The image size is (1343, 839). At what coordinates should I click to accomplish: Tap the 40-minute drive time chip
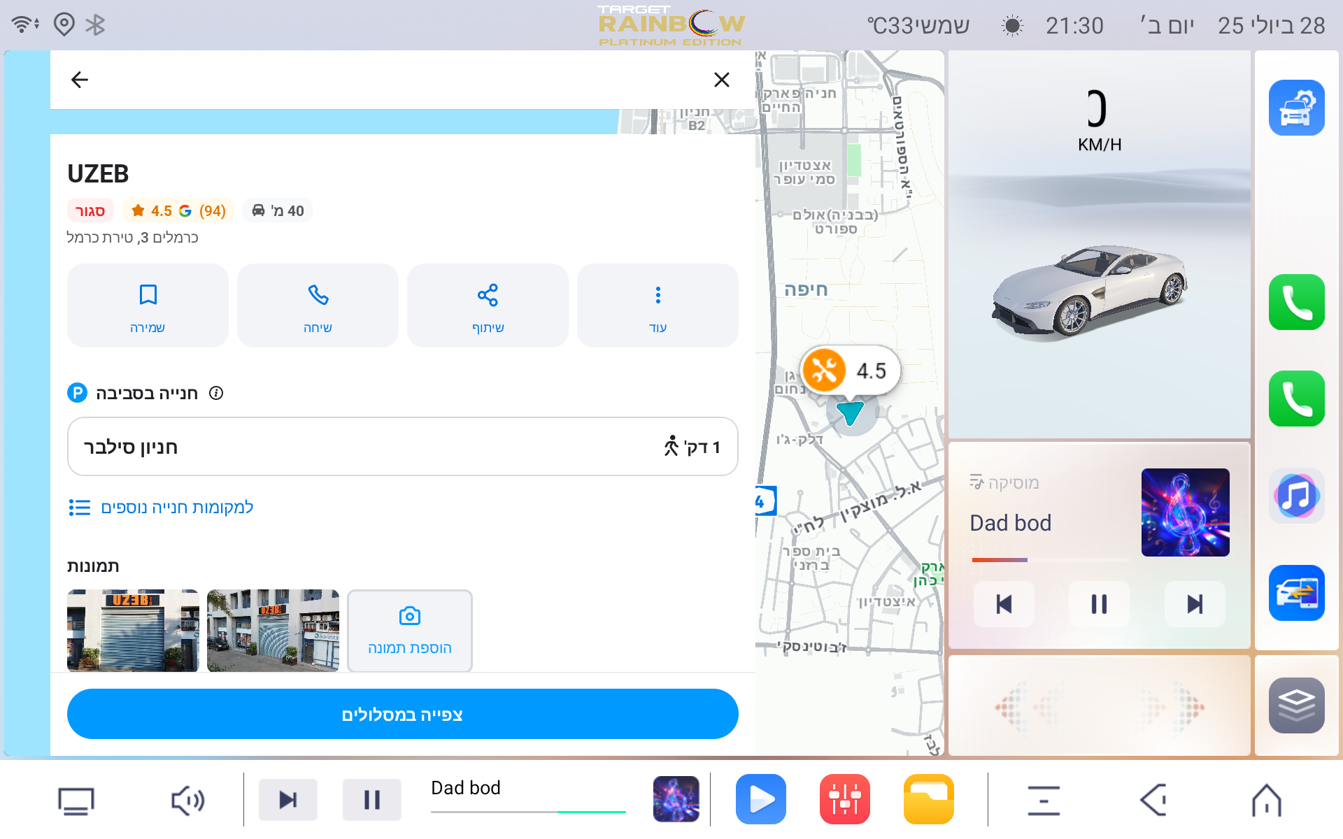[x=278, y=210]
